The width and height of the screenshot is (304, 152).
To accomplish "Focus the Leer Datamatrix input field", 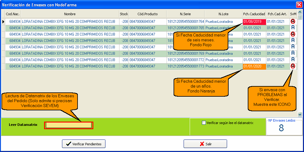I will point(69,125).
